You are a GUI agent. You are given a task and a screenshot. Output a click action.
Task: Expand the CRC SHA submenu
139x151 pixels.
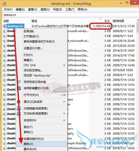point(45,65)
